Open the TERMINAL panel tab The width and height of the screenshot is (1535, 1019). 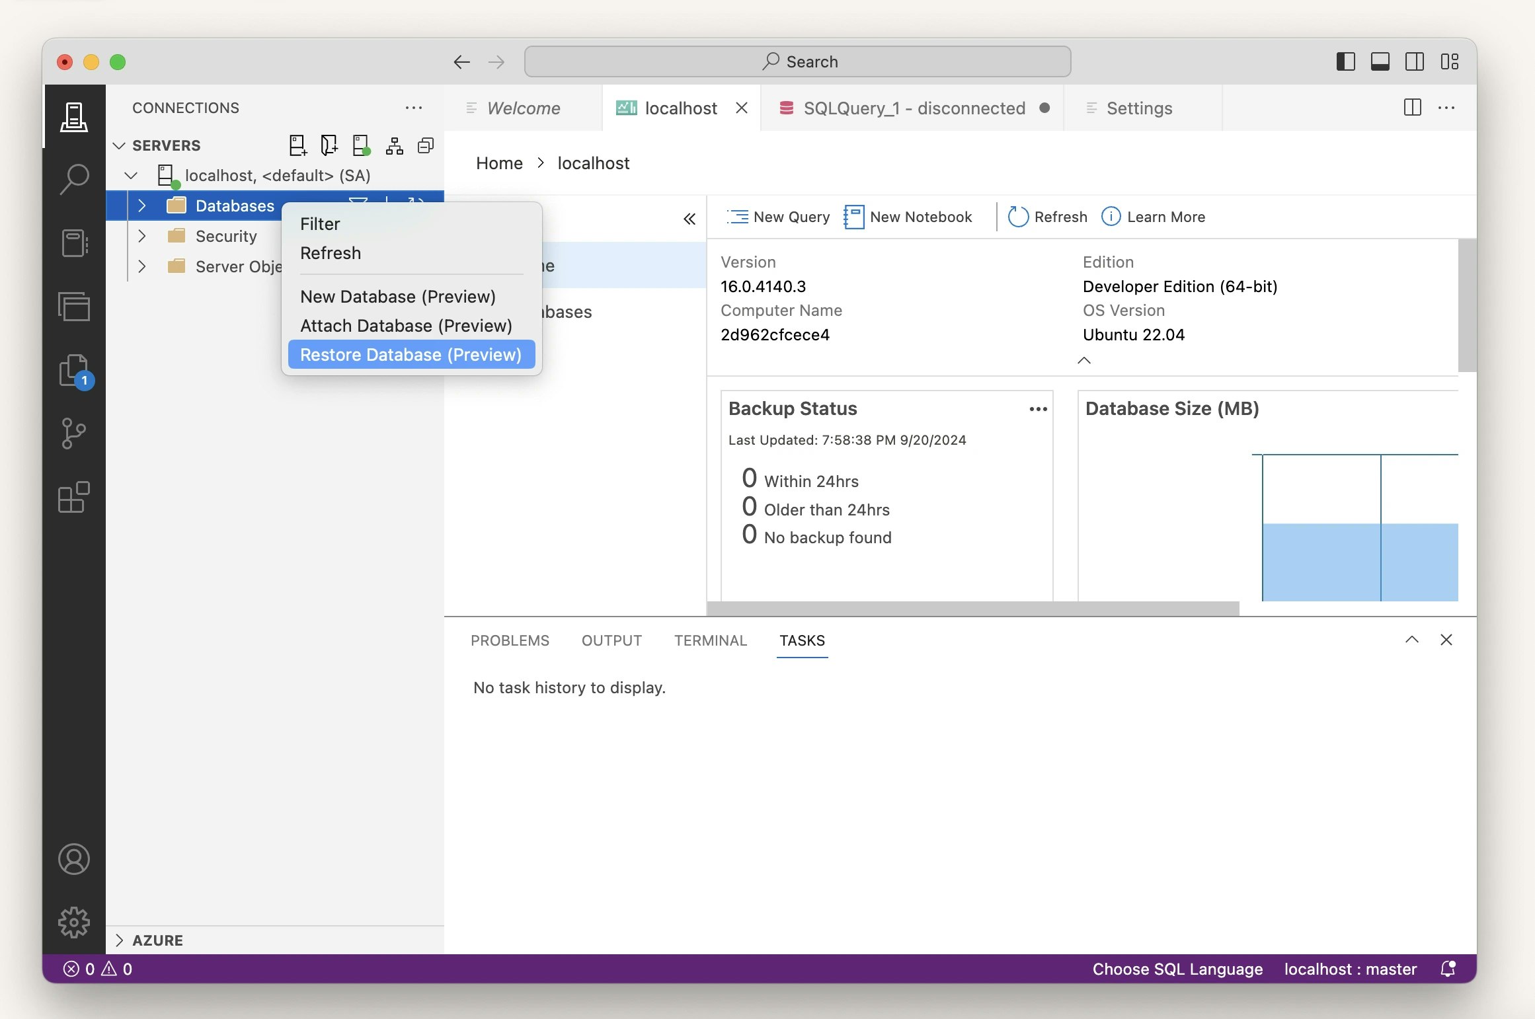pos(711,640)
